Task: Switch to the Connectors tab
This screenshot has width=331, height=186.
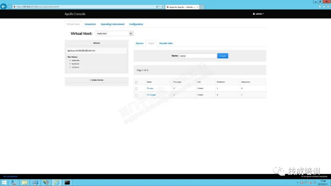Action: (90, 24)
